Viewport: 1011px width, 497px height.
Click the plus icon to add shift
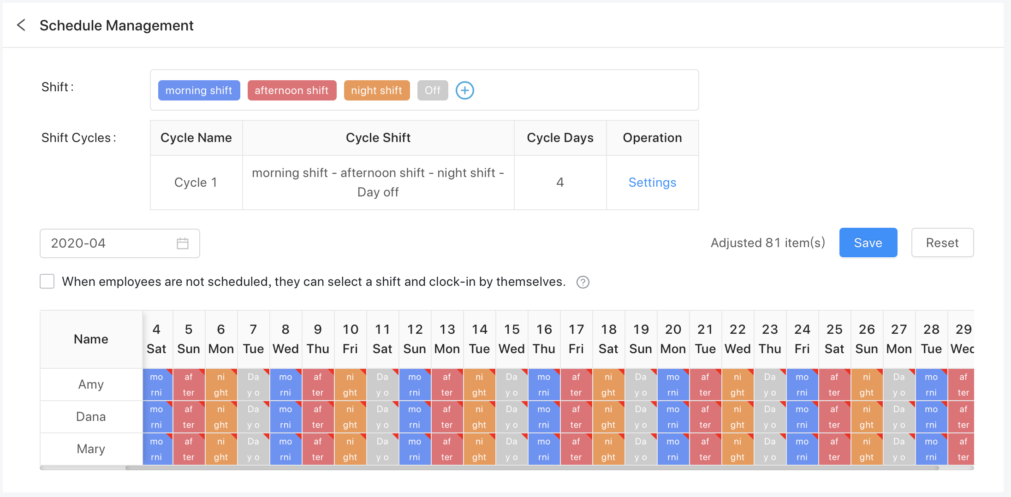tap(464, 90)
